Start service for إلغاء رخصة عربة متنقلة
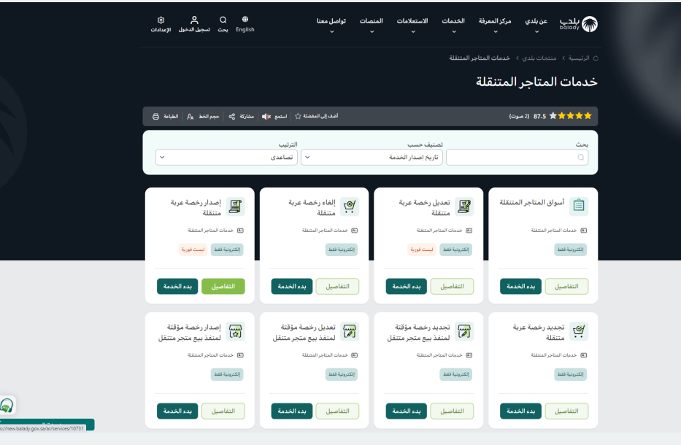Screen dimensions: 681x445 [x=292, y=287]
